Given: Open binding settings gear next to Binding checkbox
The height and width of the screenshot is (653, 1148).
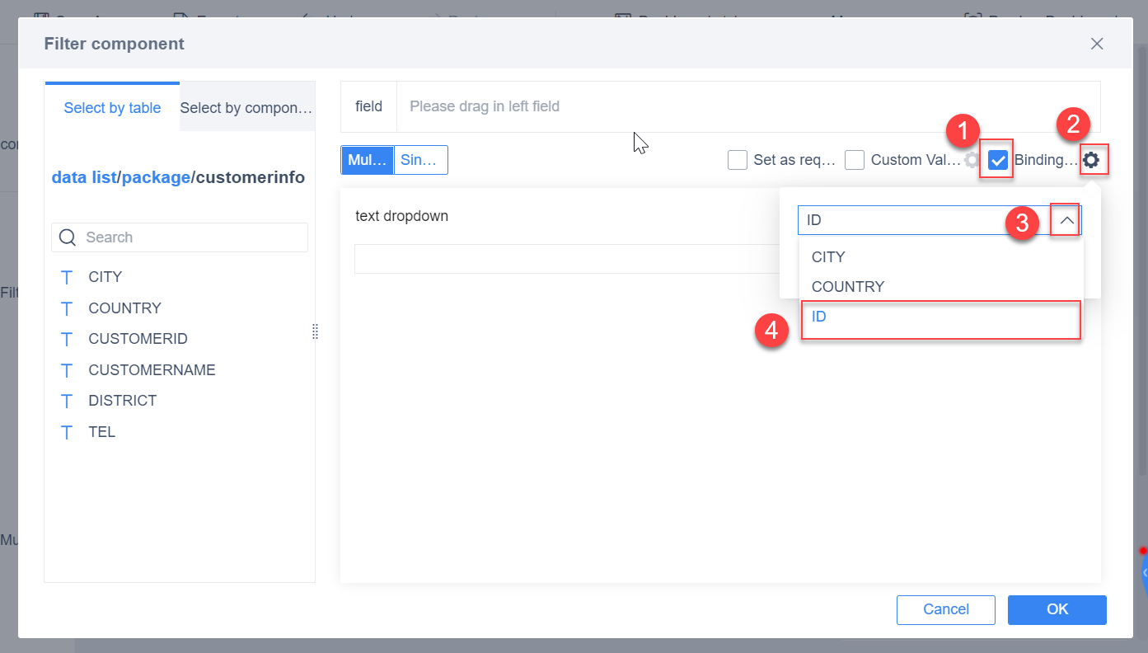Looking at the screenshot, I should [x=1091, y=160].
